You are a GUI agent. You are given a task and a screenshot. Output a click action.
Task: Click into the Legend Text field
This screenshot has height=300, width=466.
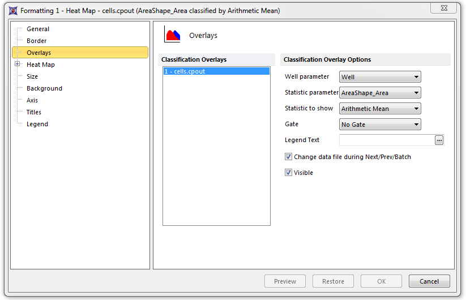point(386,140)
